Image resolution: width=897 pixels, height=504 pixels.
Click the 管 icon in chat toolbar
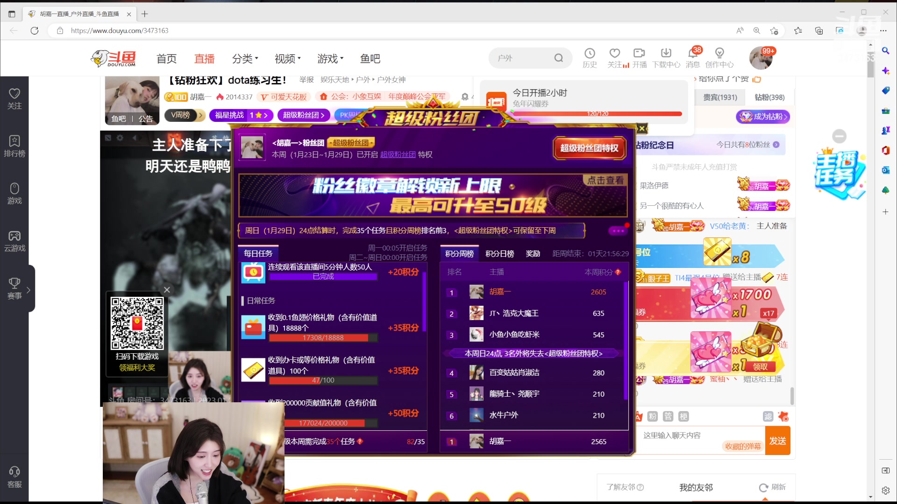tap(668, 416)
